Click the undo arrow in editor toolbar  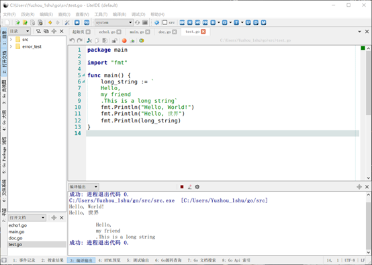72,40
